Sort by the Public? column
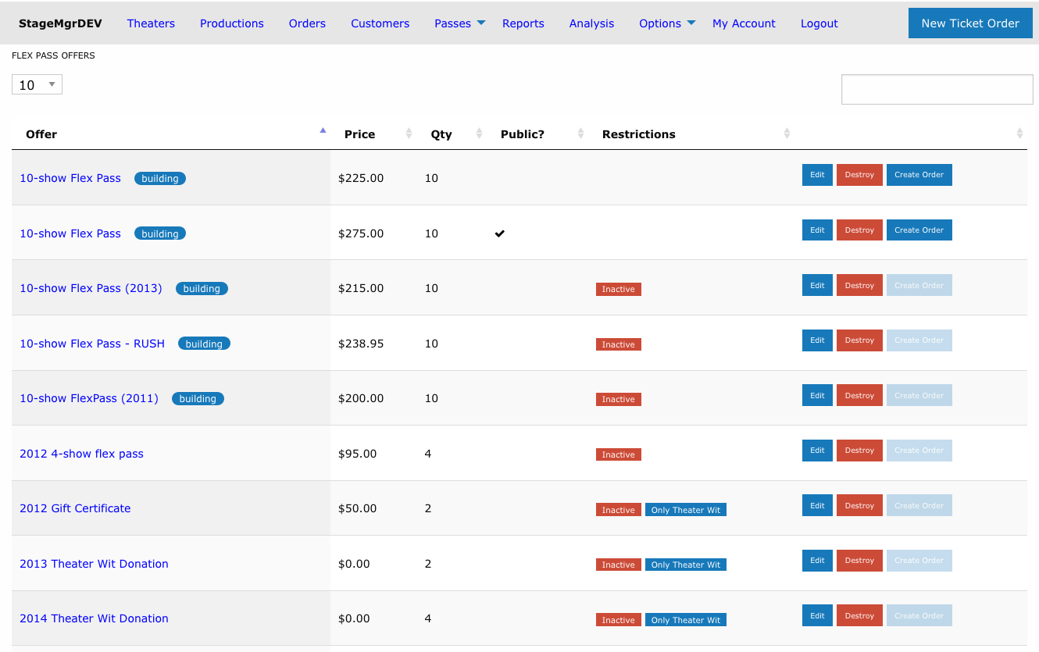This screenshot has height=652, width=1039. click(x=580, y=134)
